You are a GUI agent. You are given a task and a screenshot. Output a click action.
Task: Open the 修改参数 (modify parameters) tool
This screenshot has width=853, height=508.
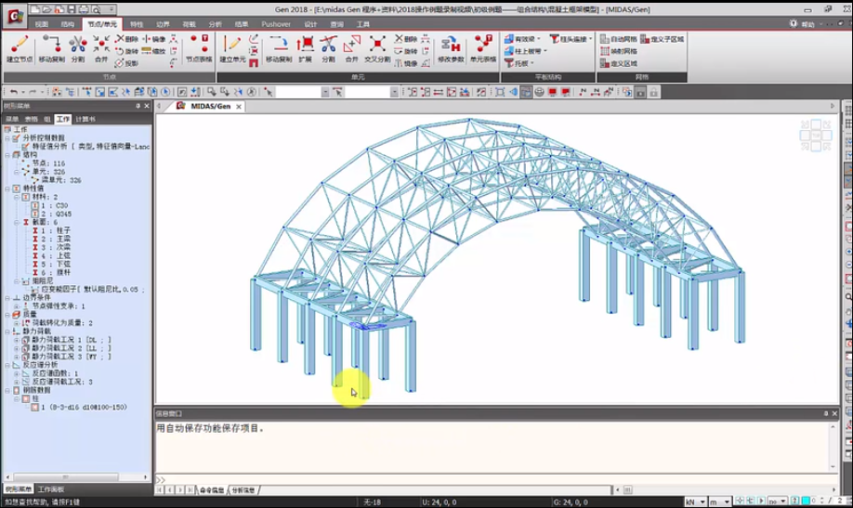point(451,47)
